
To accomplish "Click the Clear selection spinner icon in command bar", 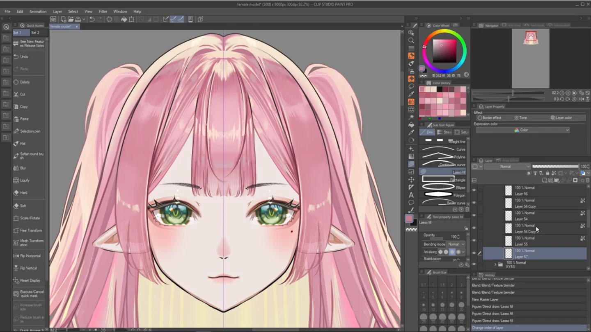I will [109, 19].
